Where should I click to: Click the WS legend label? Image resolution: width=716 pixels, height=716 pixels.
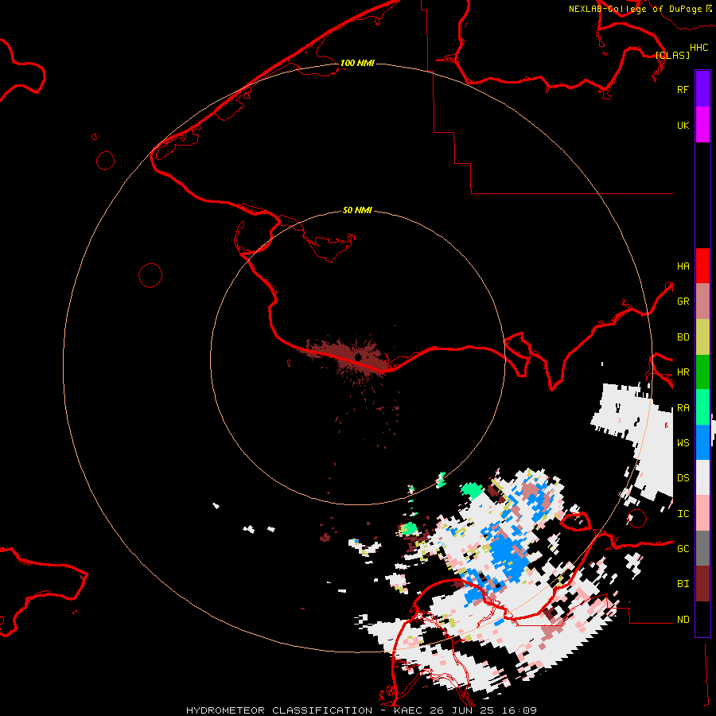(x=683, y=443)
